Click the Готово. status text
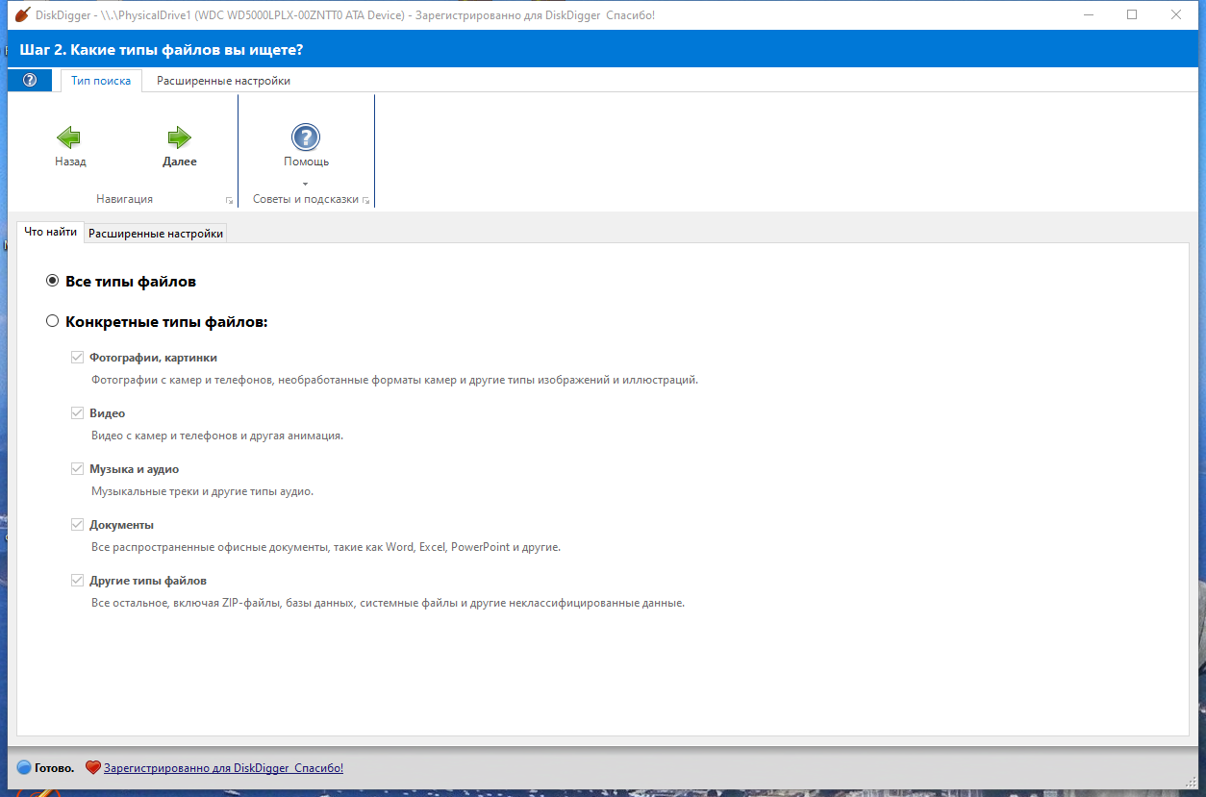This screenshot has height=797, width=1206. [54, 768]
